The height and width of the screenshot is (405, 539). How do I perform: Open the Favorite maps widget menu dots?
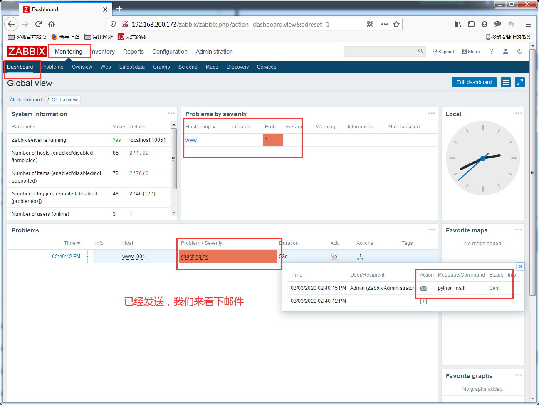pyautogui.click(x=519, y=230)
